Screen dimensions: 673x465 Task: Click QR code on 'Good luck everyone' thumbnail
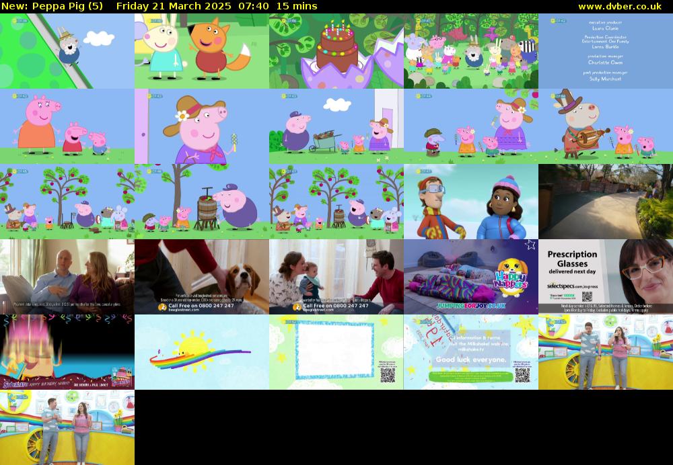coord(522,376)
